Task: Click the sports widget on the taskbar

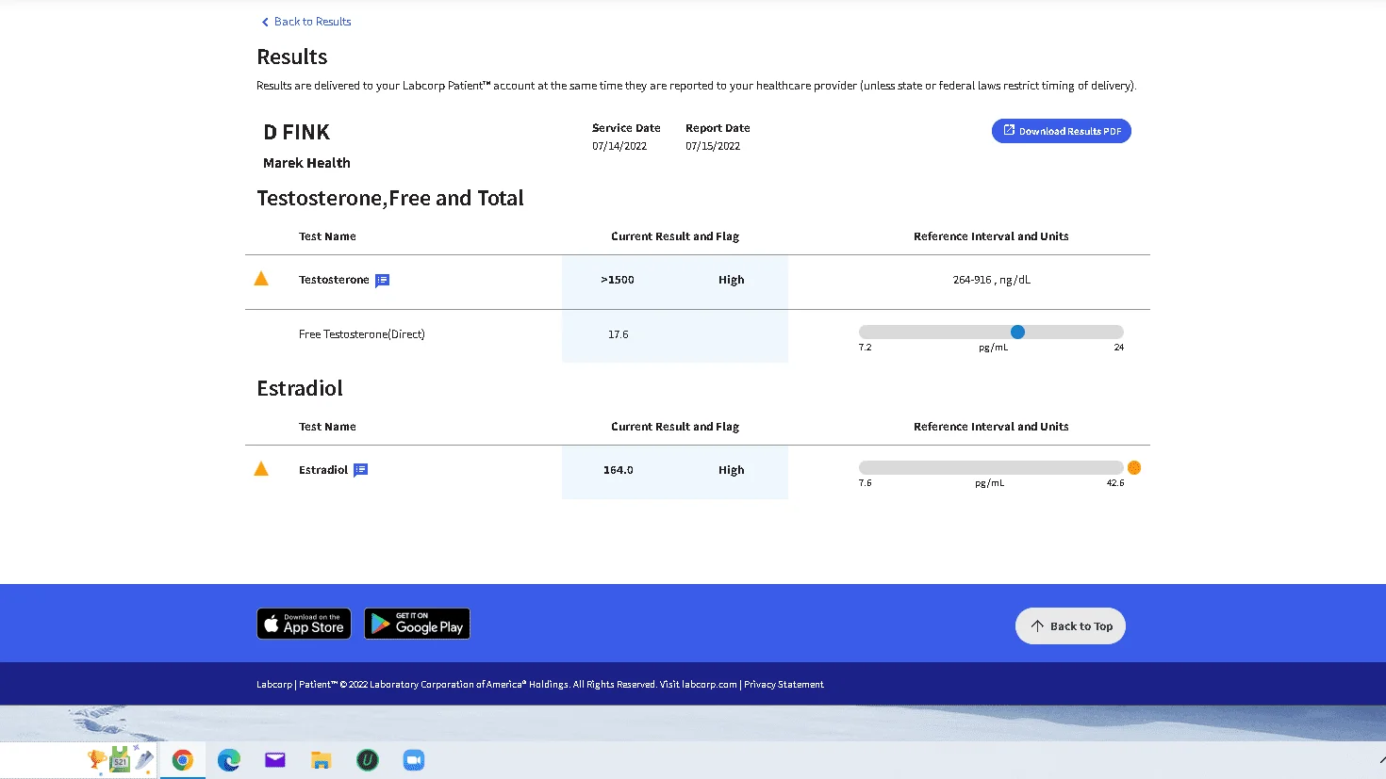Action: 119,759
